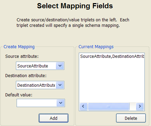Click the Default value label
This screenshot has height=126, width=151.
[19, 95]
